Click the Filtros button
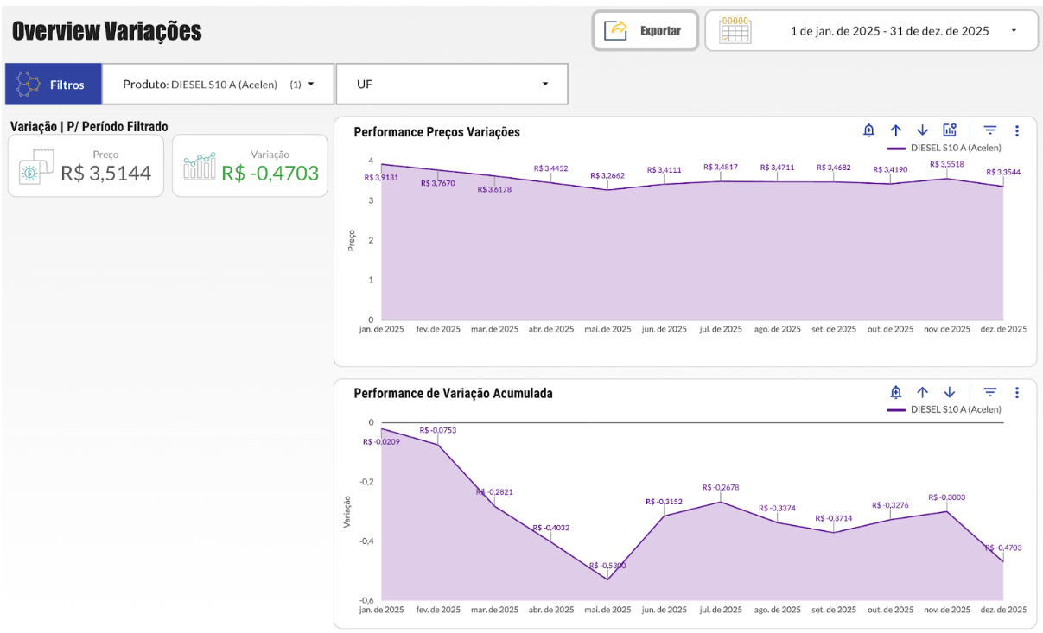The height and width of the screenshot is (633, 1043). pos(53,85)
